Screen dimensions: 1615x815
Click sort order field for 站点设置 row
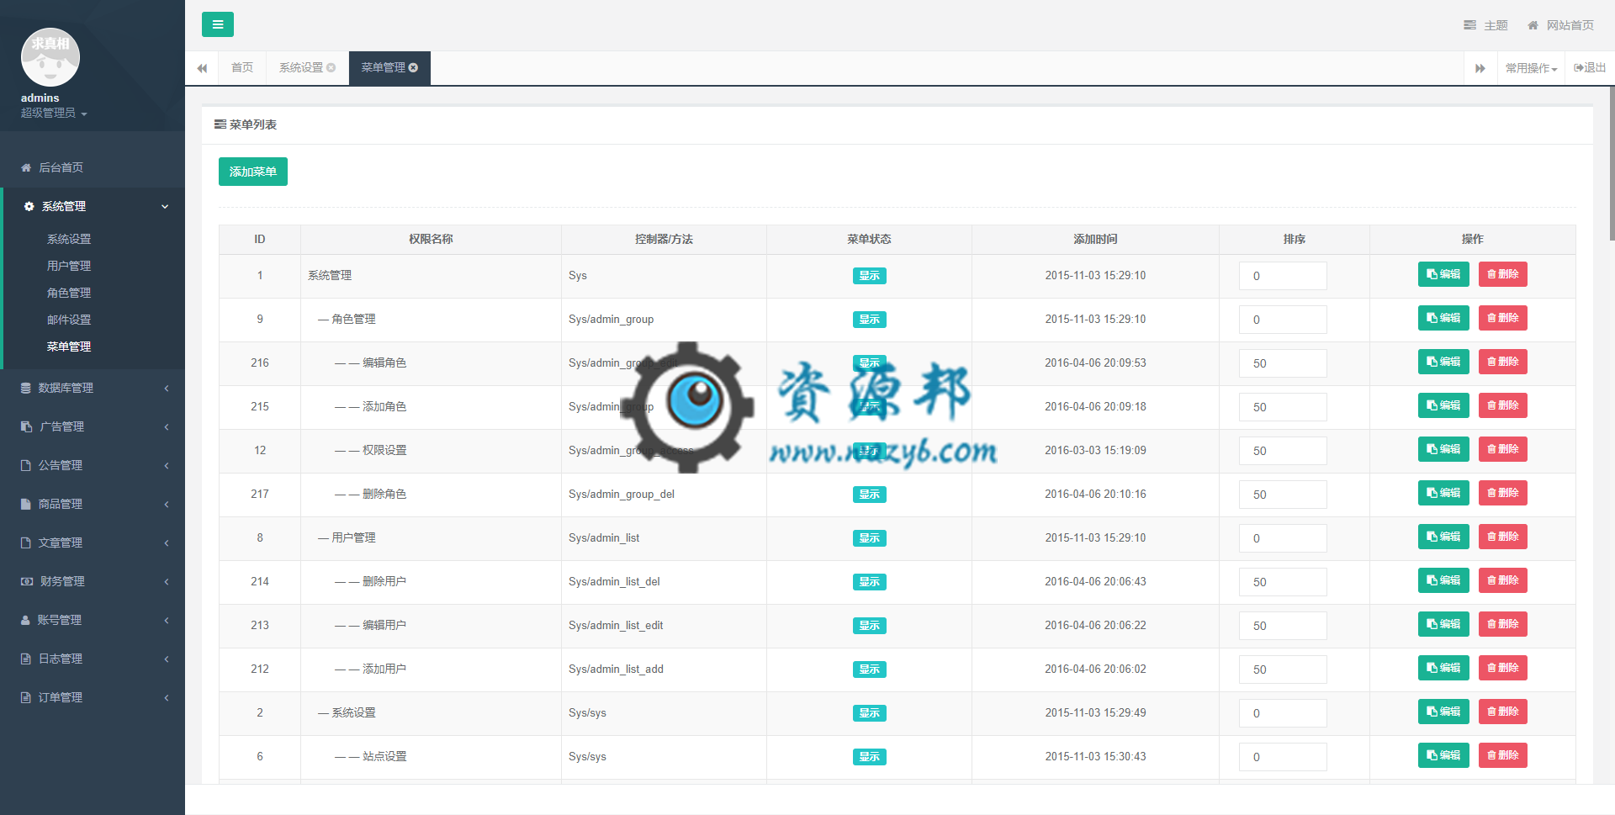click(x=1283, y=757)
